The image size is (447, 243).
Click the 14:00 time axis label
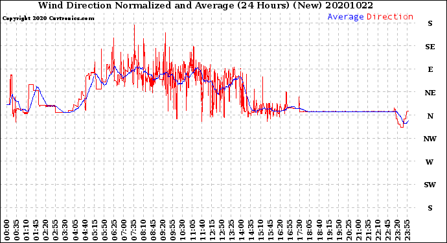[x=241, y=230]
